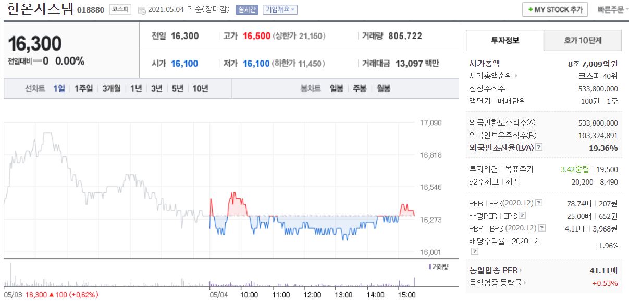The image size is (629, 304).
Task: Click the 거래대금 value 13,097 백만
Action: coord(417,64)
